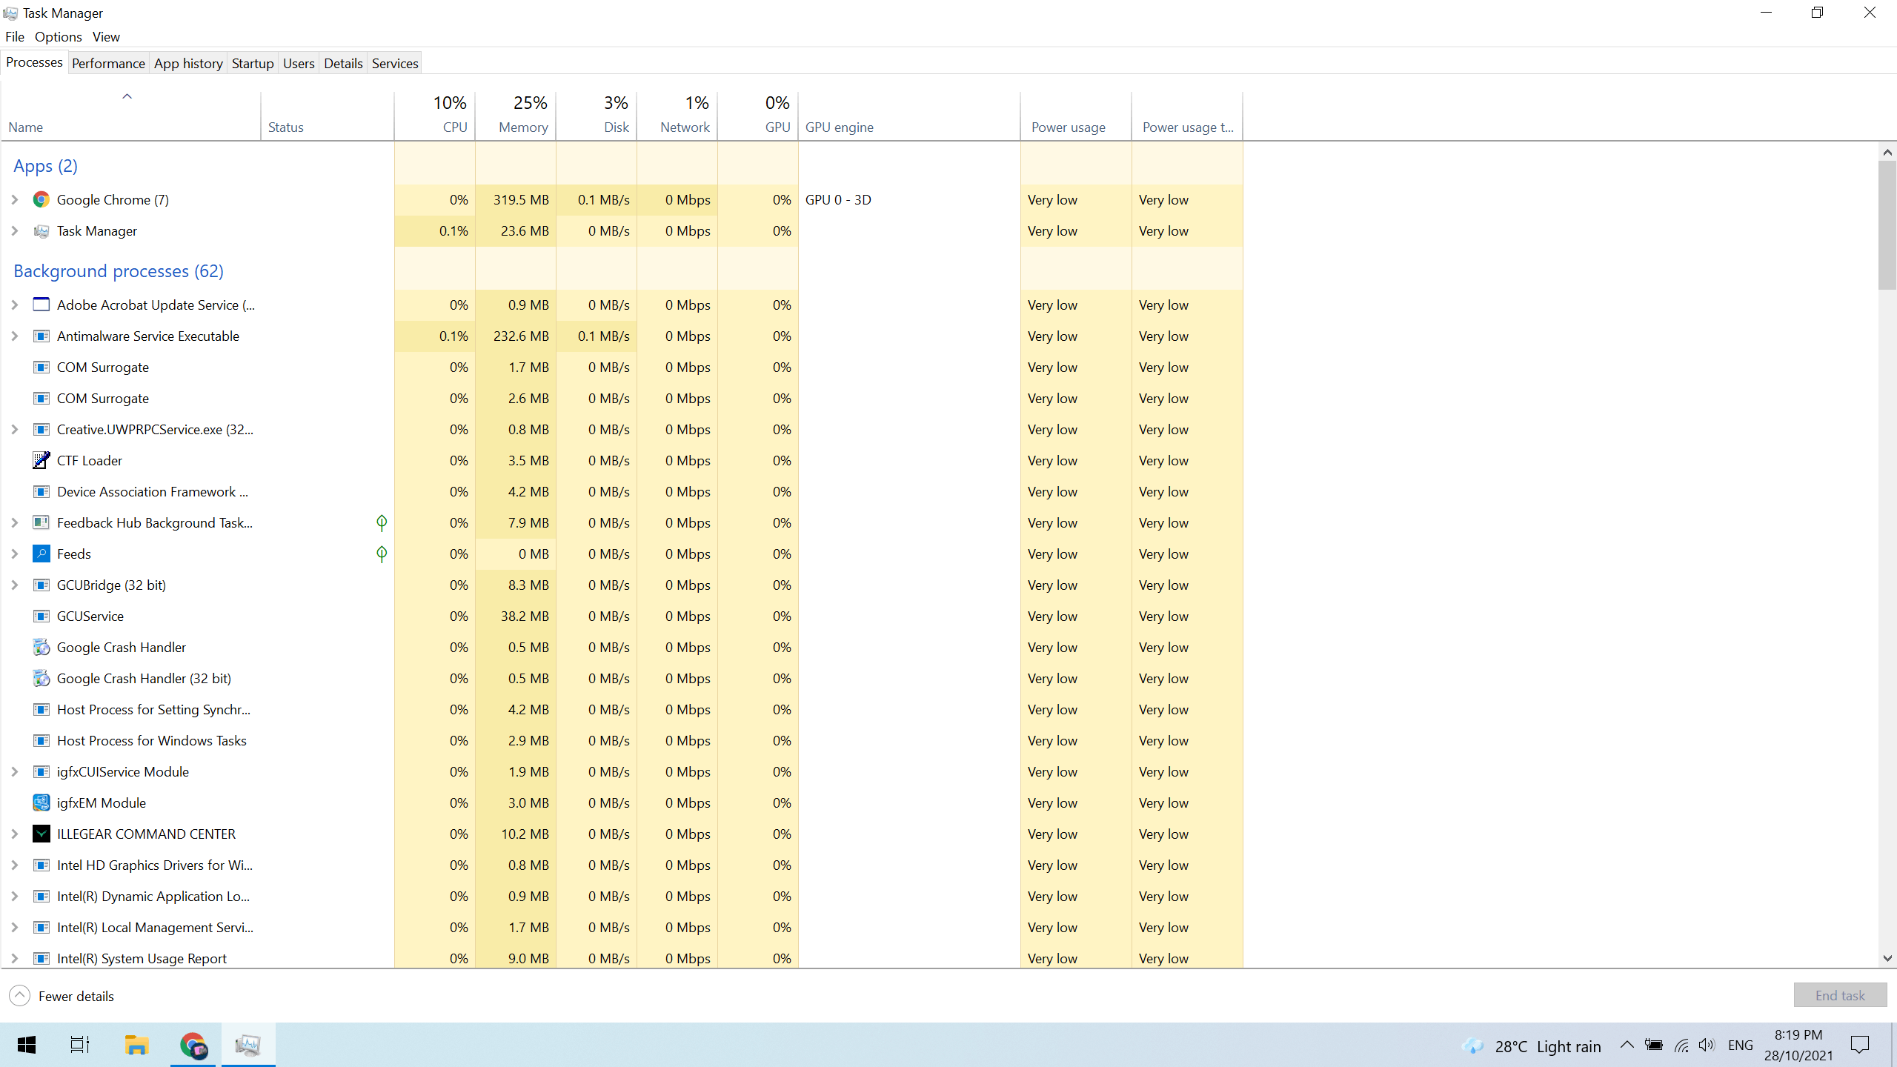The image size is (1897, 1067).
Task: Click the scroll down arrow of process list
Action: pos(1887,958)
